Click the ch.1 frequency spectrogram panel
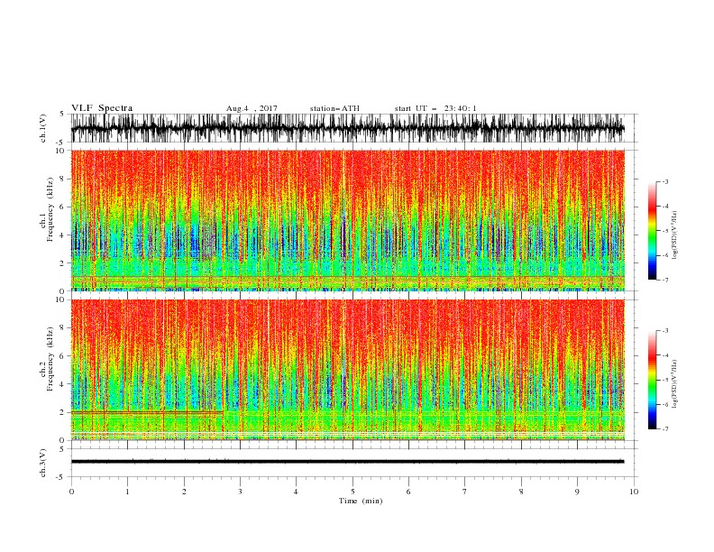This screenshot has height=552, width=714. pos(347,220)
